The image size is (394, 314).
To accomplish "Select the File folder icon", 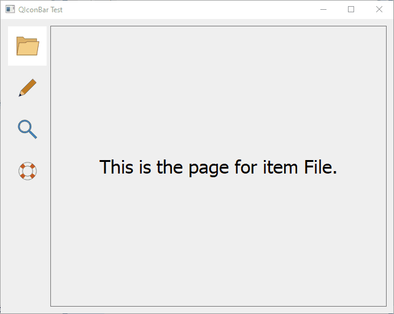I will coord(28,46).
